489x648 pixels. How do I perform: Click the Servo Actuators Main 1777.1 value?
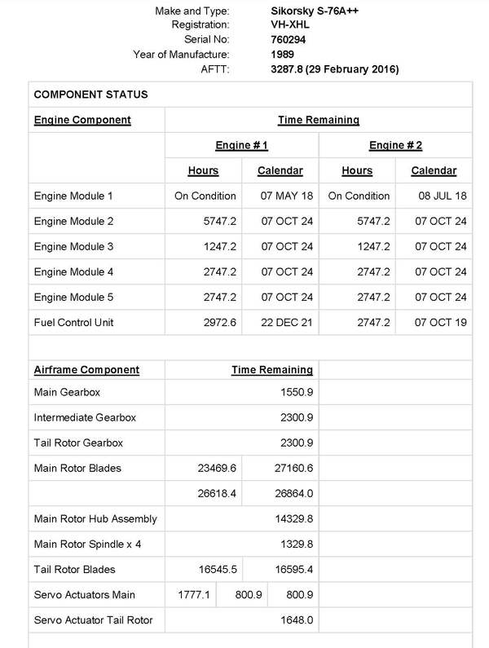194,595
